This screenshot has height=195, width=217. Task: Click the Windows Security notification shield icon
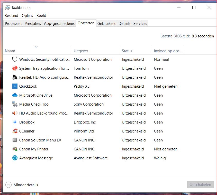[15, 59]
